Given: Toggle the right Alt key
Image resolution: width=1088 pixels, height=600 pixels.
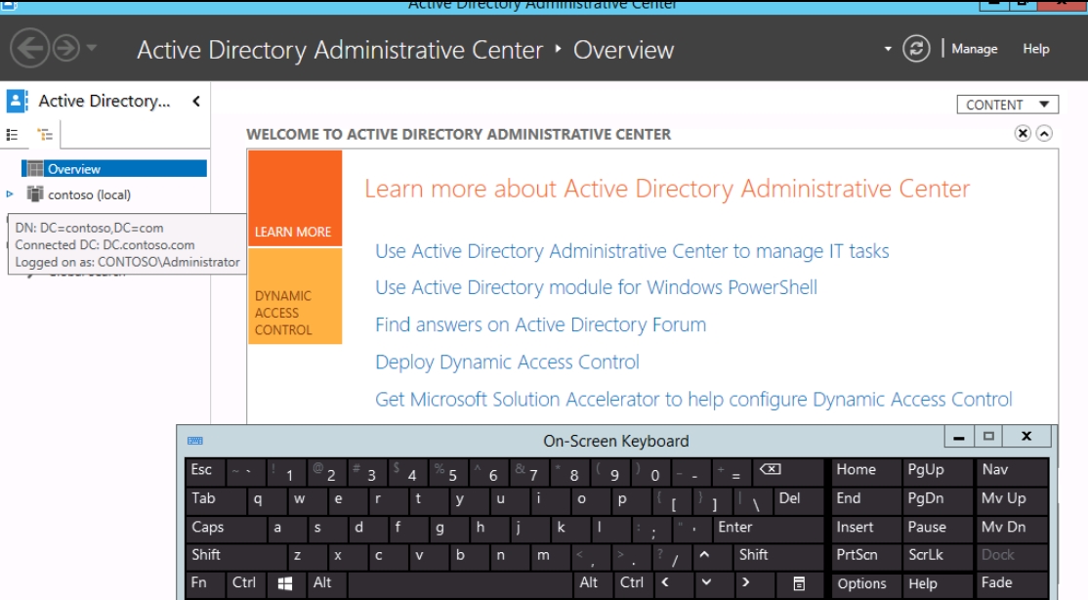Looking at the screenshot, I should tap(594, 584).
